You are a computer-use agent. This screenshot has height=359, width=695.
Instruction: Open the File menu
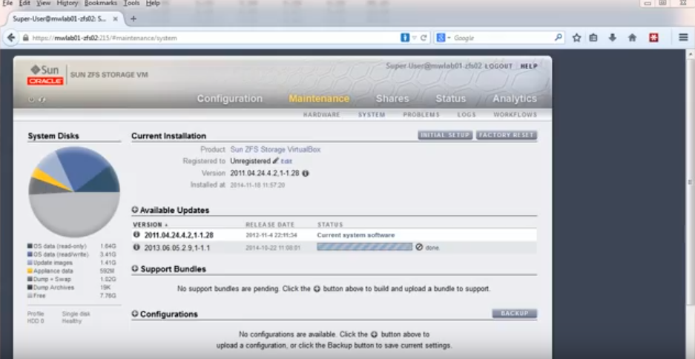click(x=8, y=3)
